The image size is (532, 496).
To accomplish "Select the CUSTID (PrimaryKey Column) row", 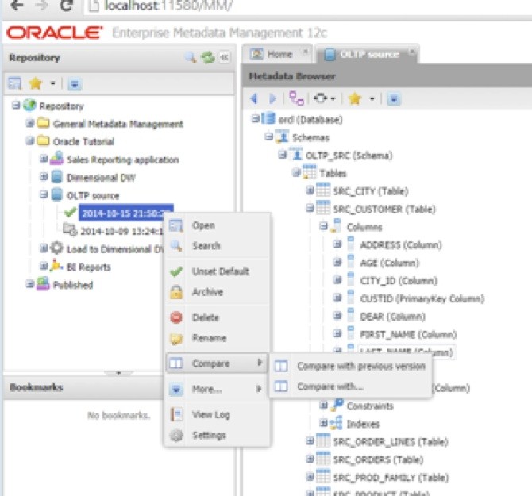I will 422,298.
